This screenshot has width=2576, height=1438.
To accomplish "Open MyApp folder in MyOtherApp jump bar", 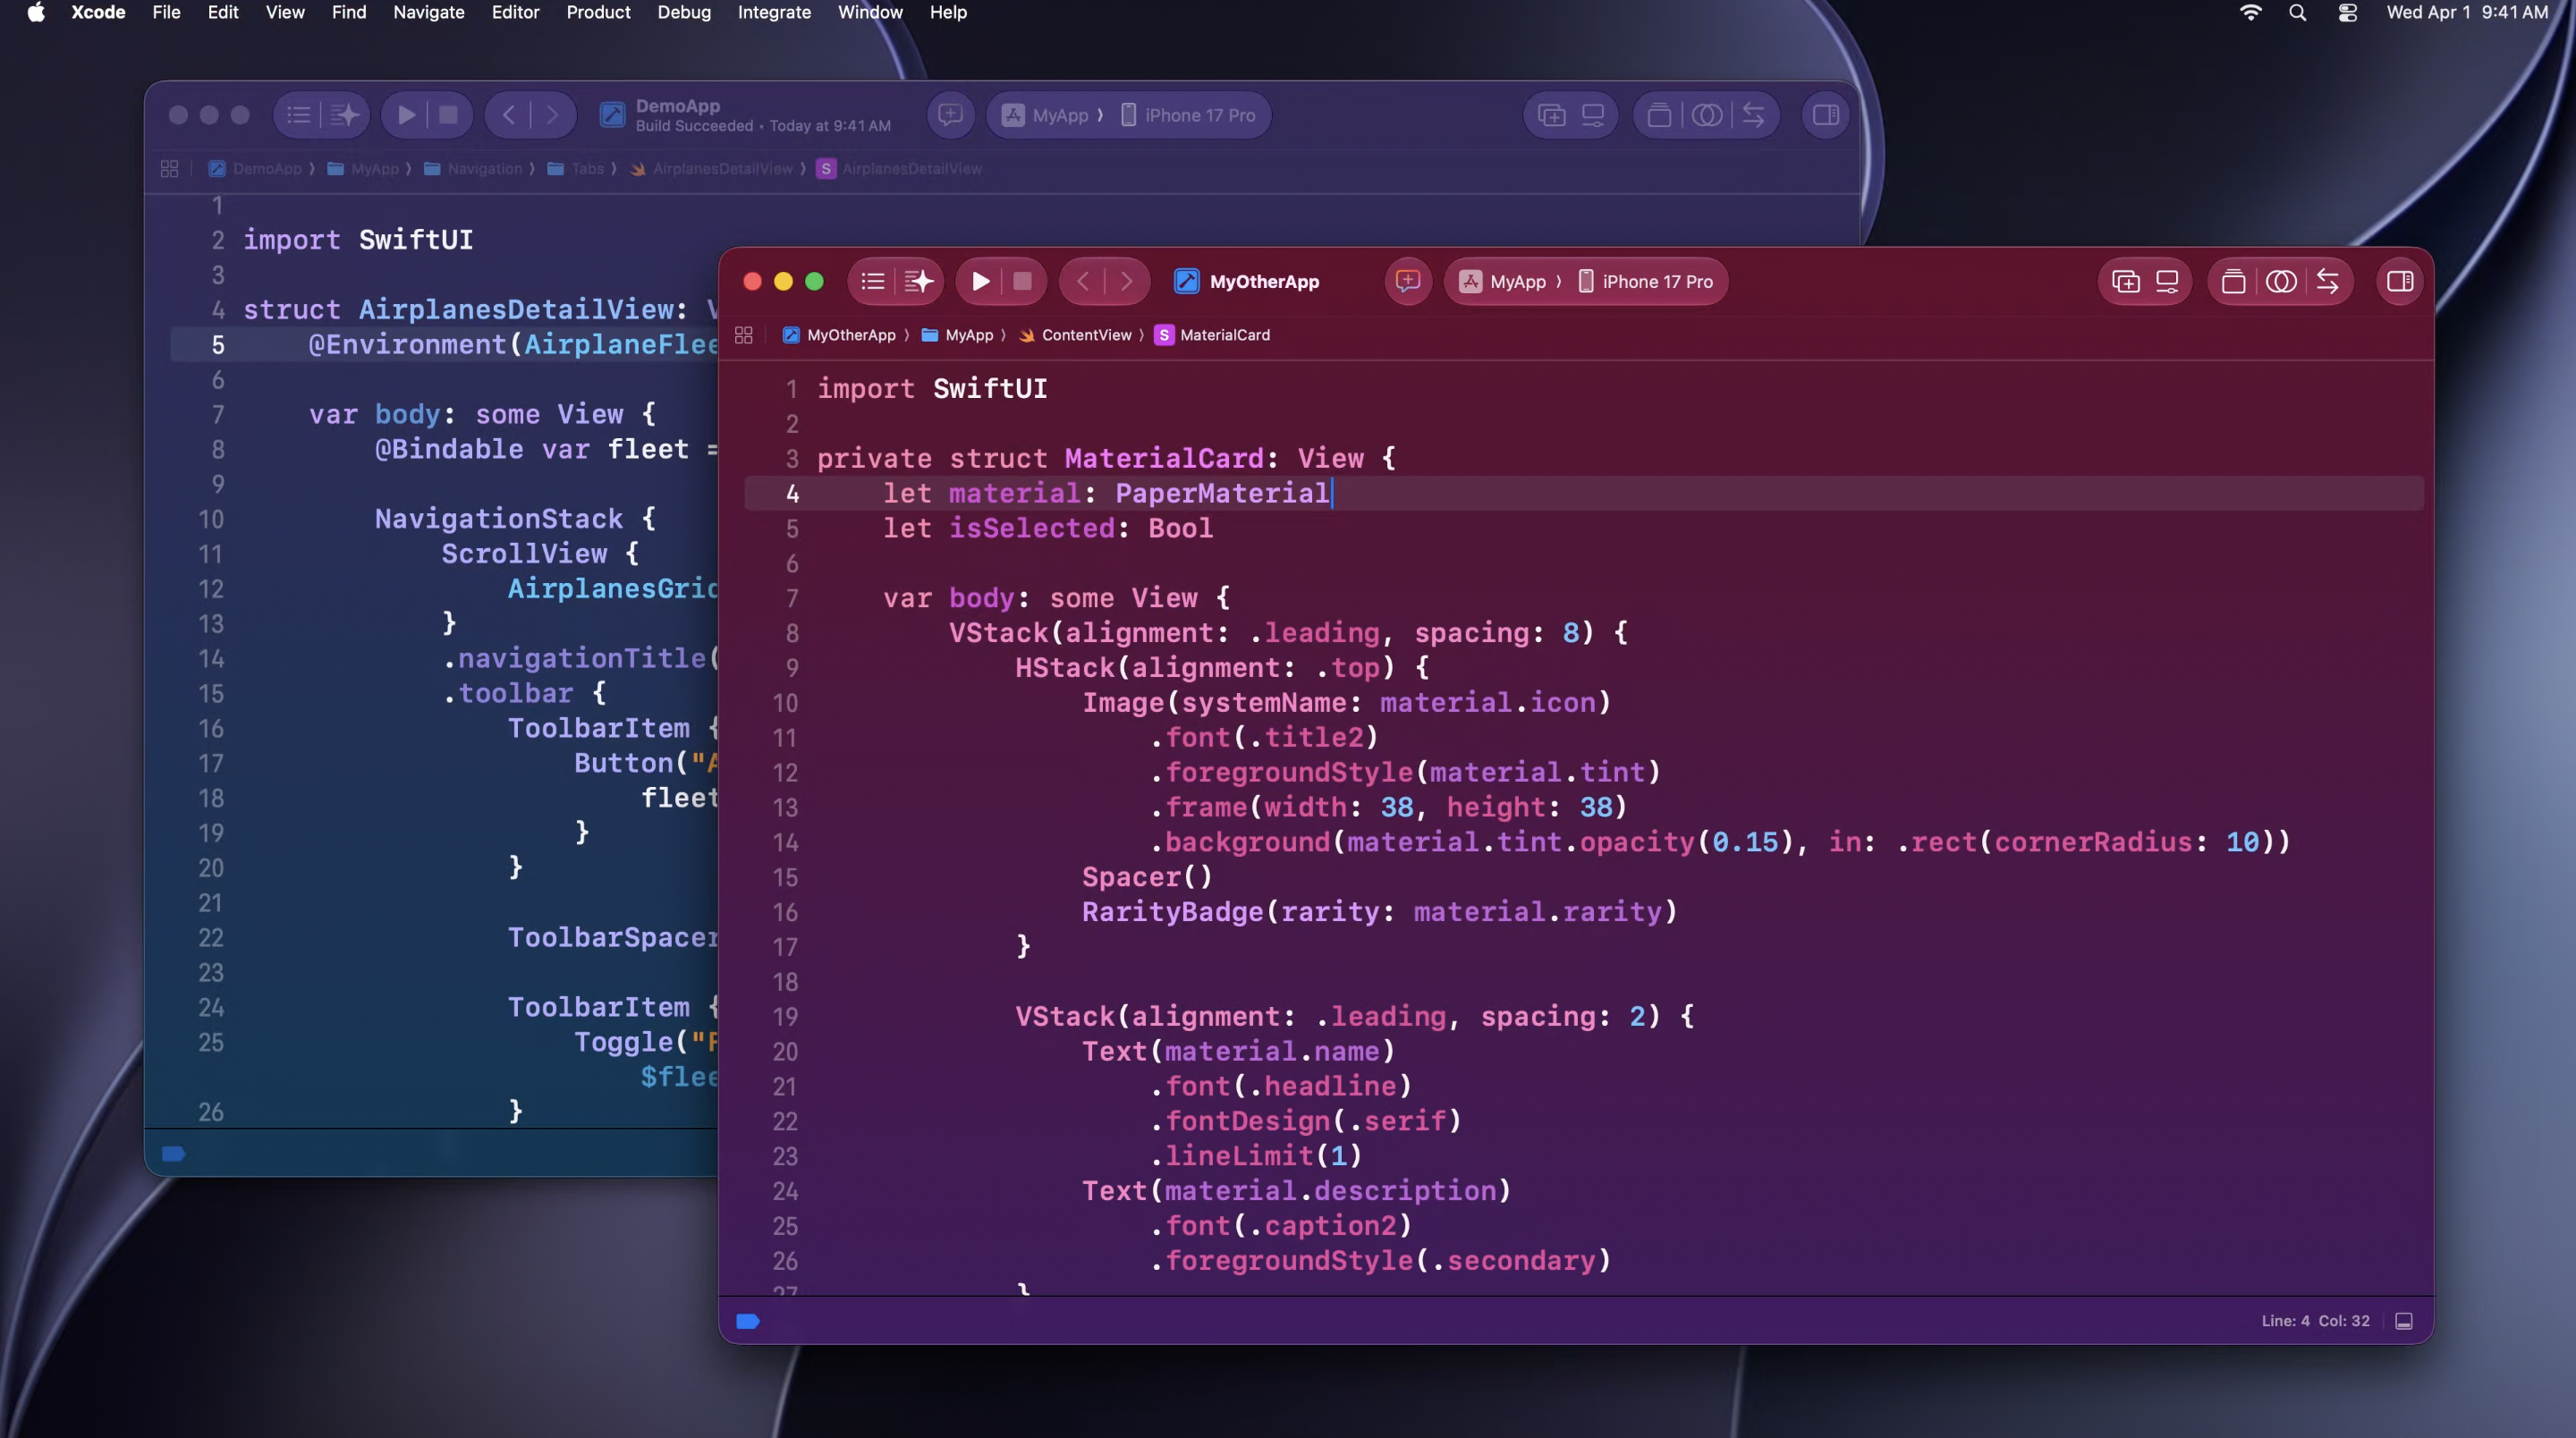I will [x=957, y=335].
